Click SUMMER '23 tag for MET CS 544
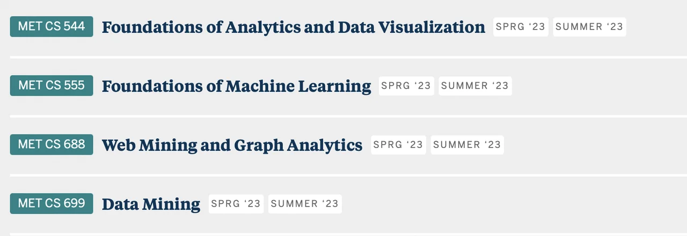This screenshot has width=687, height=236. point(589,27)
